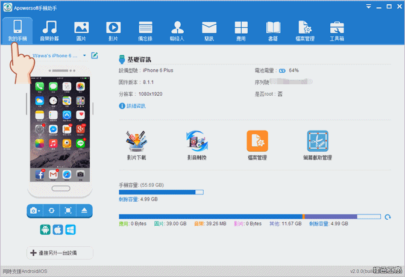
Task: Refresh the storage usage bar
Action: coord(388,217)
